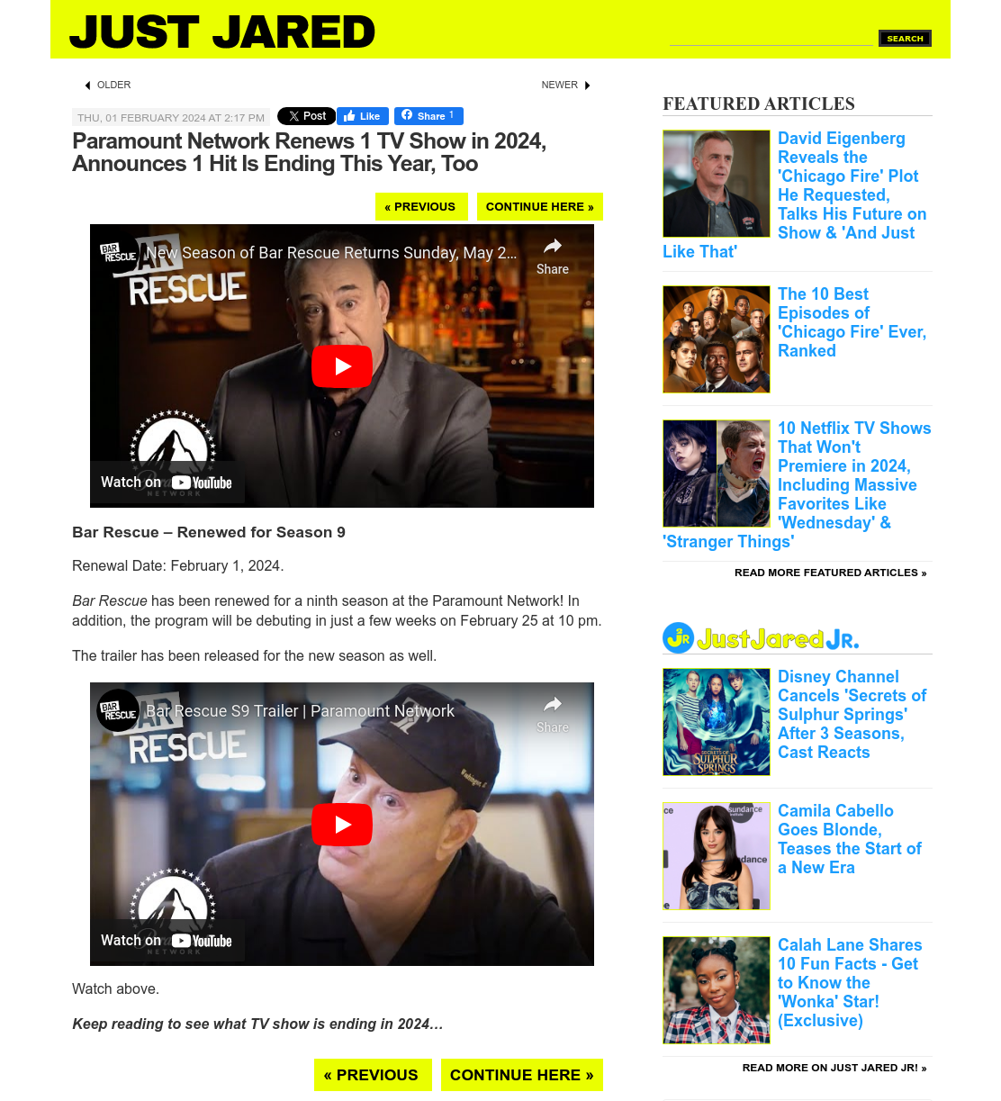This screenshot has width=1001, height=1101.
Task: Click READ MORE FEATURED ARTICLES » link
Action: (x=830, y=573)
